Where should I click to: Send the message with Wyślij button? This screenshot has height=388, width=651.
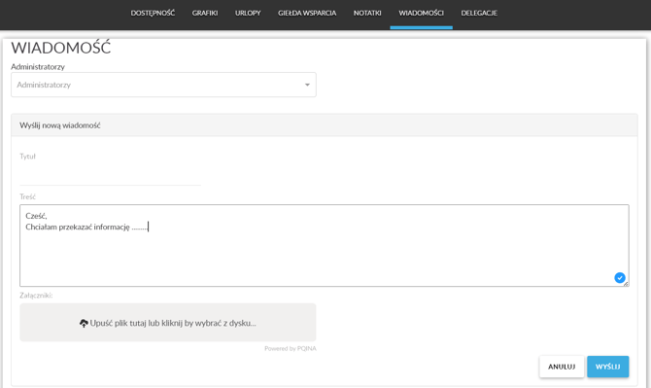tap(608, 367)
